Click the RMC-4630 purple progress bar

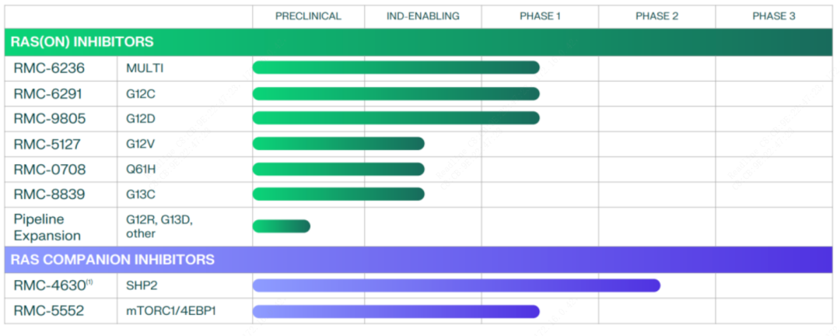click(456, 285)
